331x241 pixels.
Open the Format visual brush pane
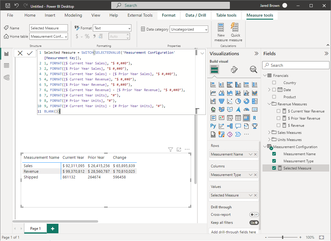(x=234, y=69)
